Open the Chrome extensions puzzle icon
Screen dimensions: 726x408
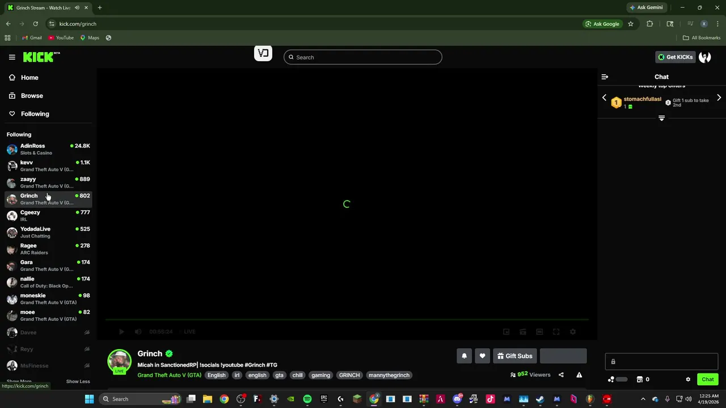(649, 24)
